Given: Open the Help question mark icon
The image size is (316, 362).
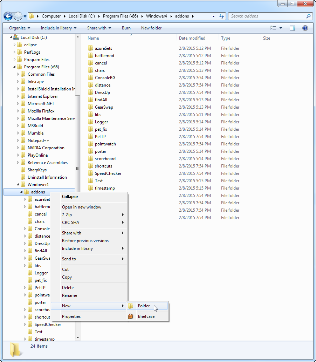Looking at the screenshot, I should pos(305,28).
